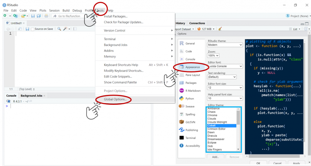Image resolution: width=311 pixels, height=166 pixels.
Task: Open the Help panel font size dropdown
Action: tap(225, 98)
